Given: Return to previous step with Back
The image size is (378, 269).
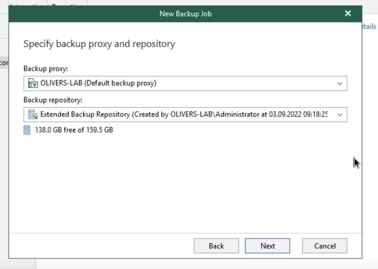Looking at the screenshot, I should (216, 246).
